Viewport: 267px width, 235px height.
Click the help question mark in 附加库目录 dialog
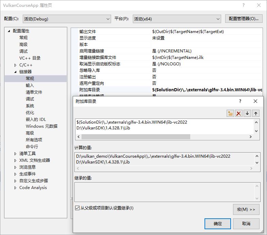click(240, 101)
